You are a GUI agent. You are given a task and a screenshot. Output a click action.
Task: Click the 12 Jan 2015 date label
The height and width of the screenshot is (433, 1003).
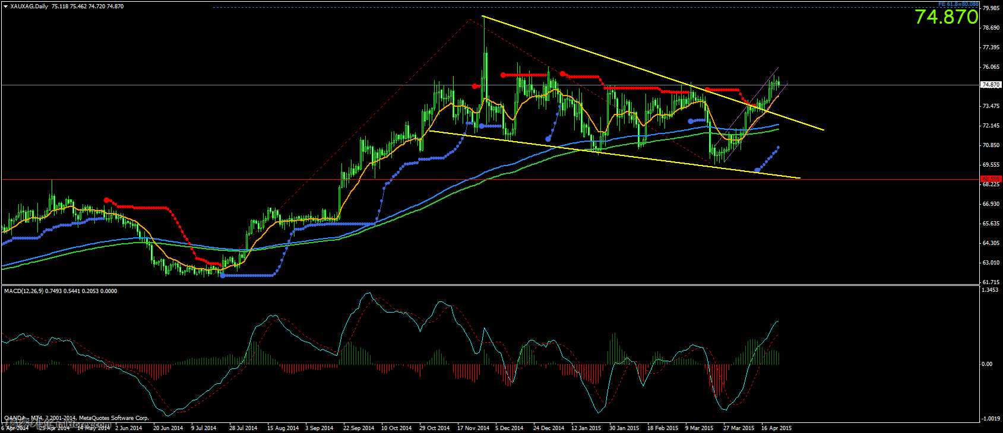tap(586, 428)
